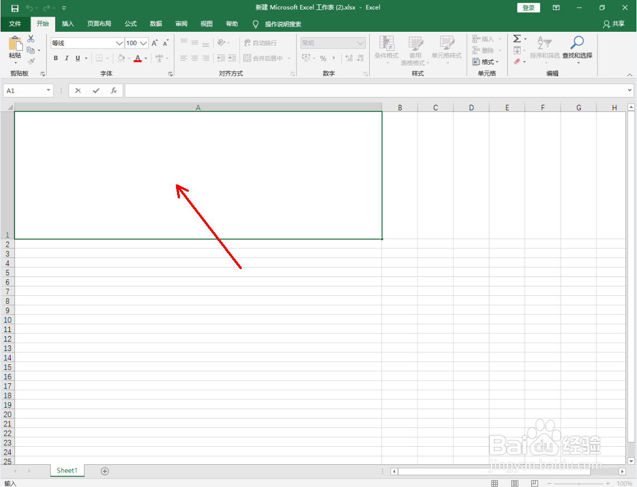Click the font color red A swatch

tap(138, 58)
